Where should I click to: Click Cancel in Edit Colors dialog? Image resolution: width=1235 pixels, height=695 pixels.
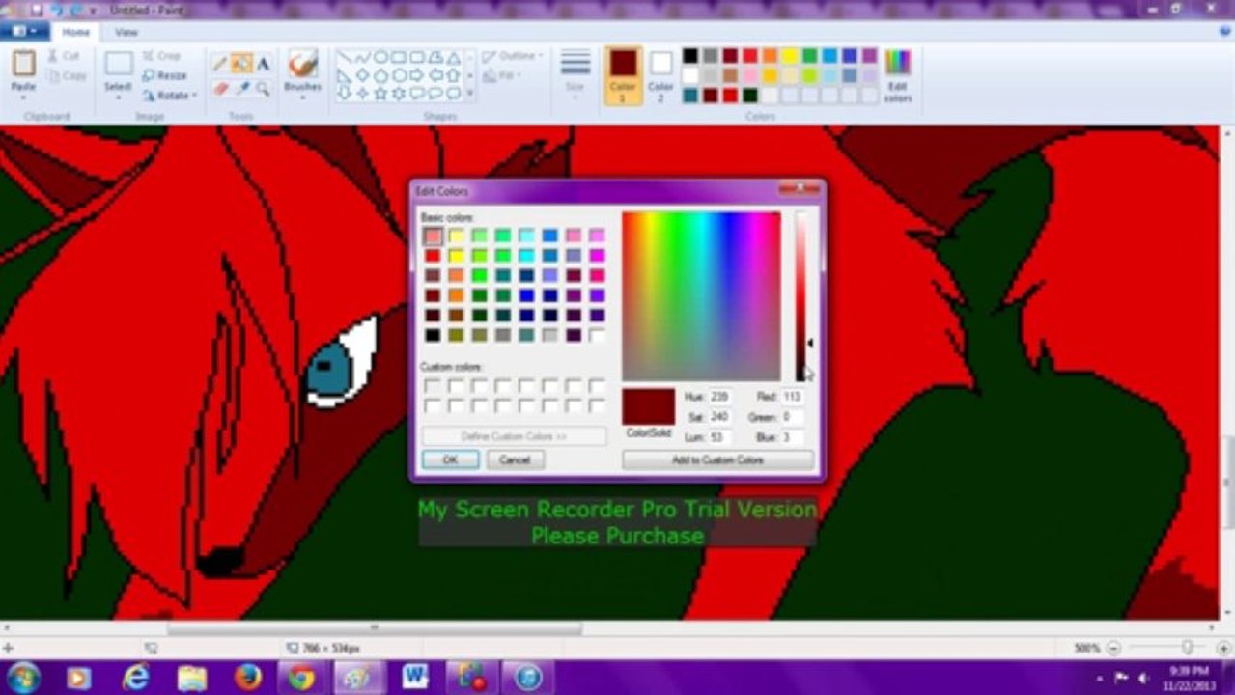tap(515, 460)
